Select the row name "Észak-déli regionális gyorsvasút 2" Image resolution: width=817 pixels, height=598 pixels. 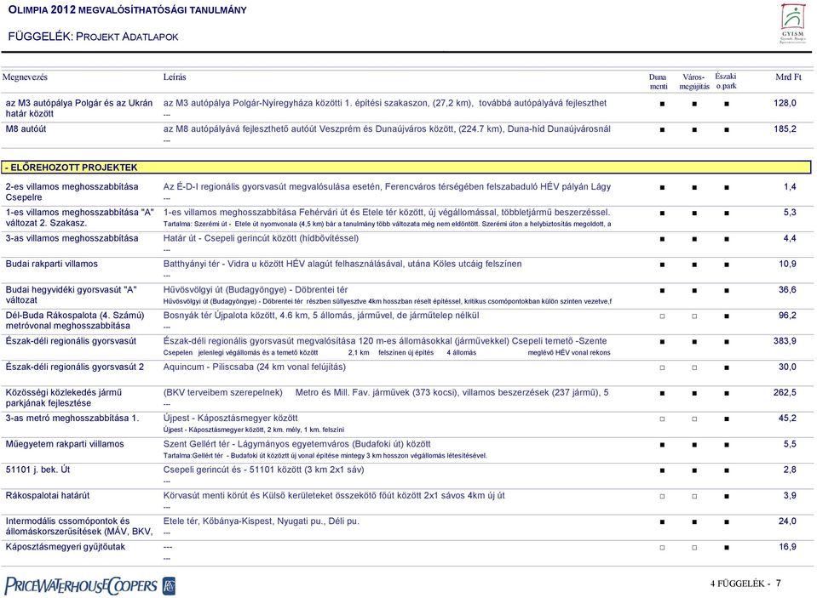[x=74, y=367]
